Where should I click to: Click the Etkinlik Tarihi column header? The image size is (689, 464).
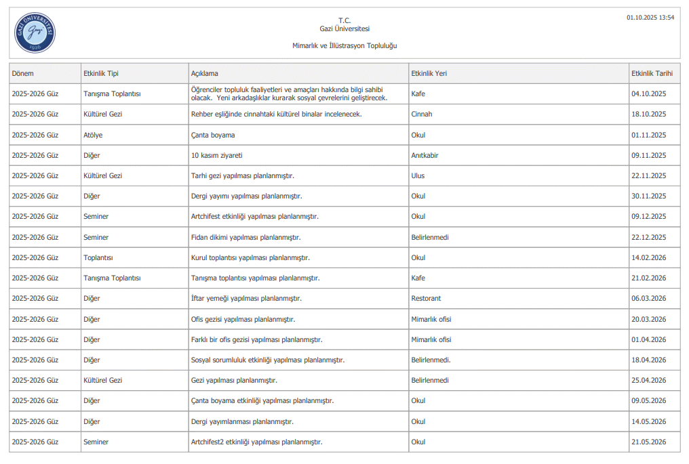point(652,73)
